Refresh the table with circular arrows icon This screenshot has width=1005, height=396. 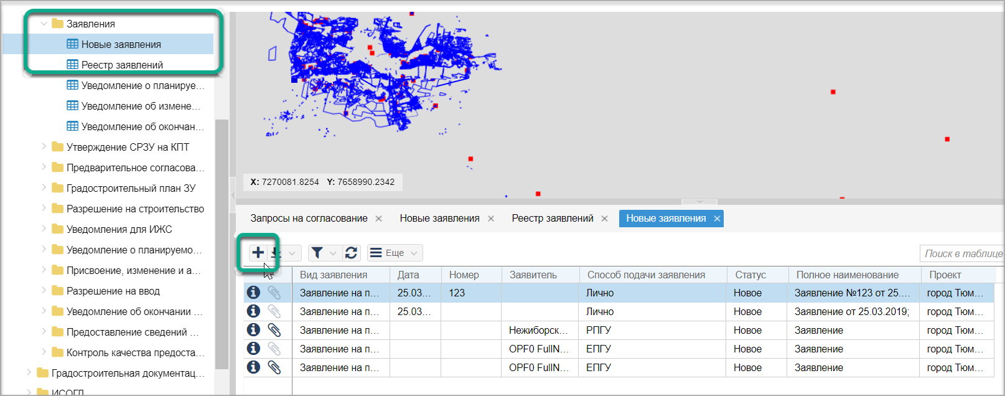point(351,253)
